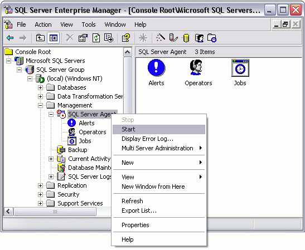
Task: Select the Console Root folder
Action: pos(33,52)
